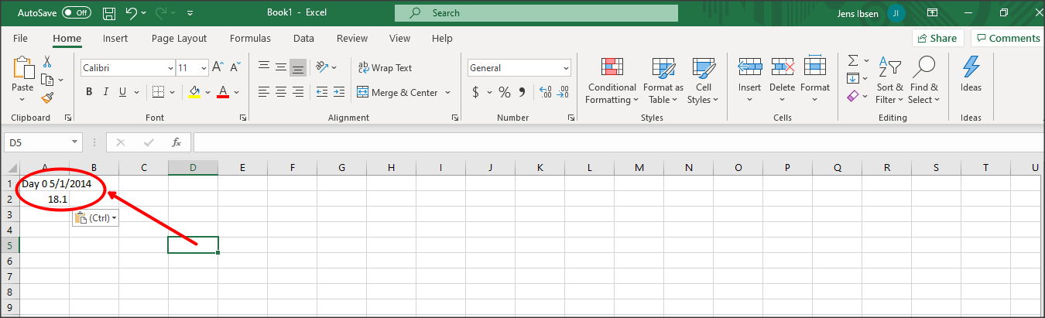Click the Cut scissors icon
1045x318 pixels.
click(48, 62)
